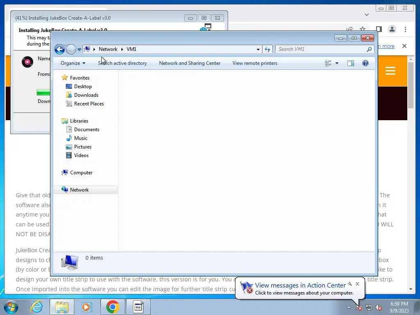Click network tray icon
420x315 pixels.
pyautogui.click(x=369, y=308)
